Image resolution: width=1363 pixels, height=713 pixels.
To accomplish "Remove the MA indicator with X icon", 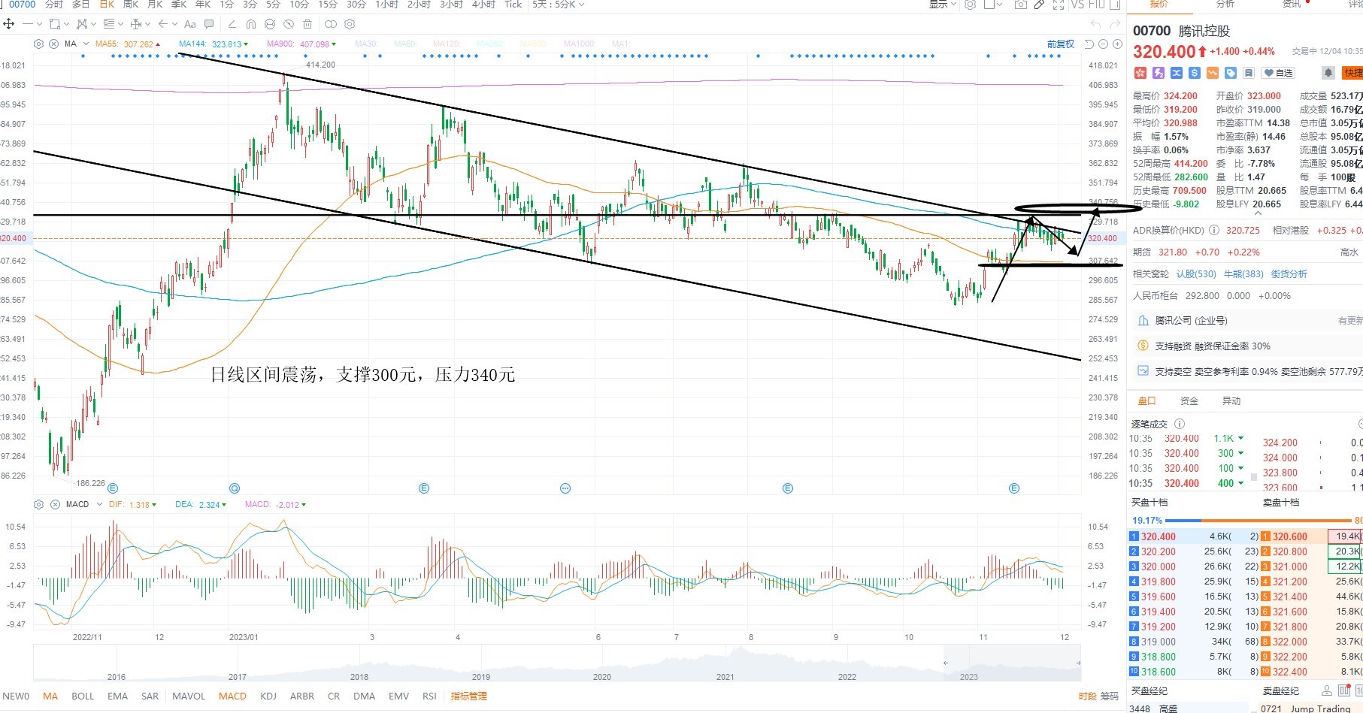I will click(53, 44).
